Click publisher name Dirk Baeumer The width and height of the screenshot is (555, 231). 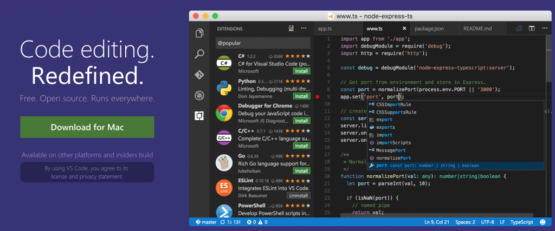point(251,196)
